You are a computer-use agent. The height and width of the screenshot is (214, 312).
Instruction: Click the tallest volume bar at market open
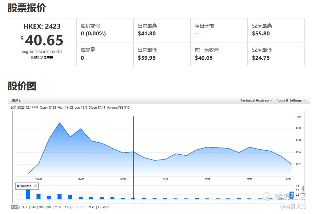(x=28, y=194)
